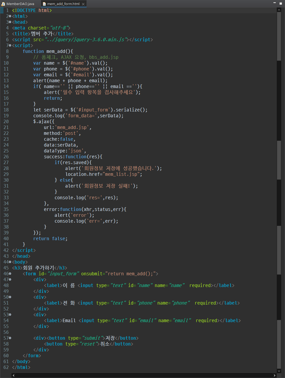This screenshot has width=285, height=378.
Task: Collapse the <div> at line 50
Action: [x=10, y=297]
